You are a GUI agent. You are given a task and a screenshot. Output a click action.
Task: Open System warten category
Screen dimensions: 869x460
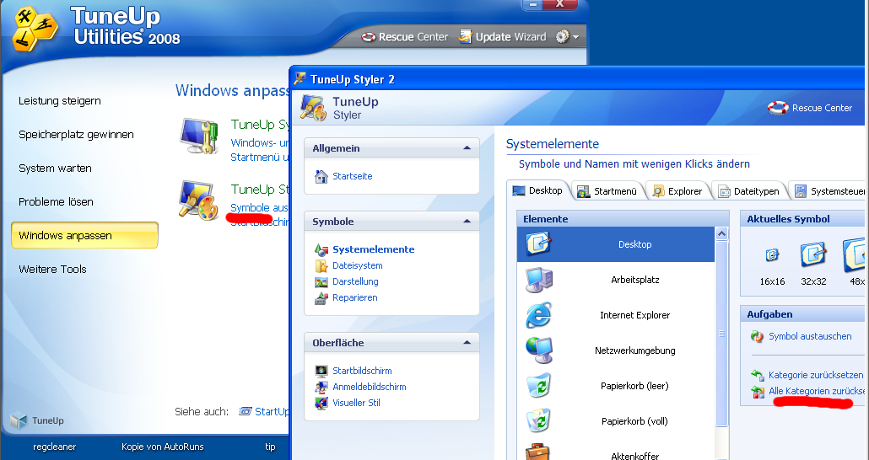(x=55, y=168)
